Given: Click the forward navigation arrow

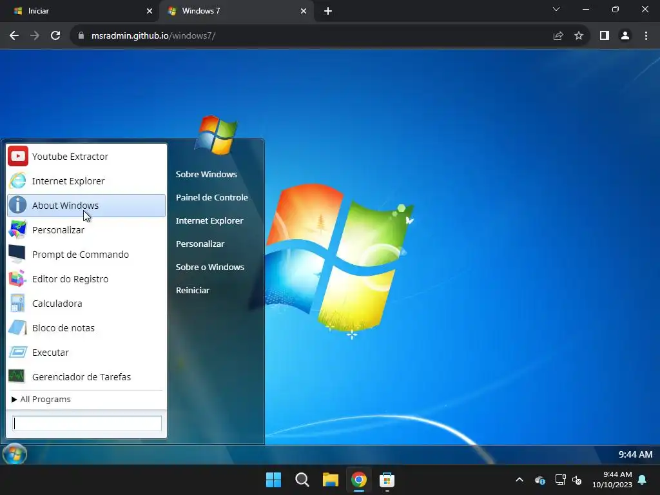Looking at the screenshot, I should [x=35, y=36].
